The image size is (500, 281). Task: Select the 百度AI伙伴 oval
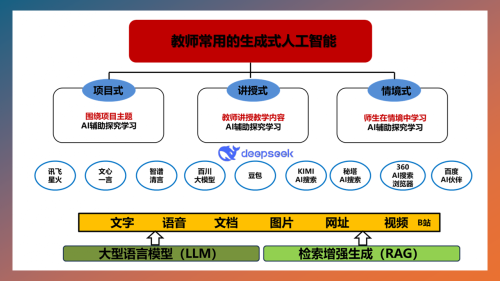451,175
